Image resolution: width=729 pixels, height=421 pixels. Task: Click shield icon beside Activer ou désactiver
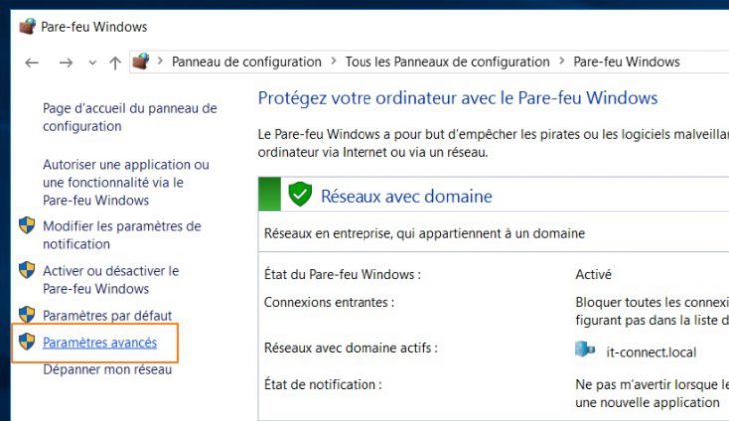point(27,271)
